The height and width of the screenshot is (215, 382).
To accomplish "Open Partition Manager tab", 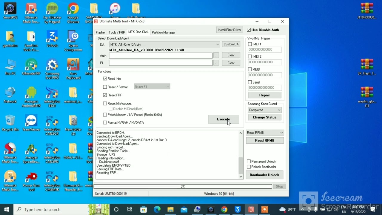I will 163,32.
